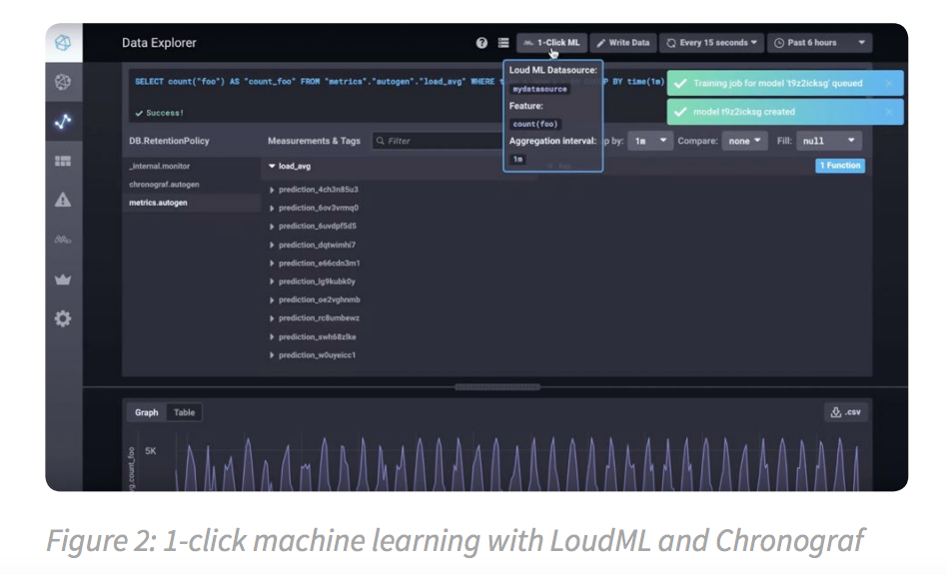Viewport: 947px width, 574px height.
Task: Click the Data Explorer page title
Action: (x=159, y=43)
